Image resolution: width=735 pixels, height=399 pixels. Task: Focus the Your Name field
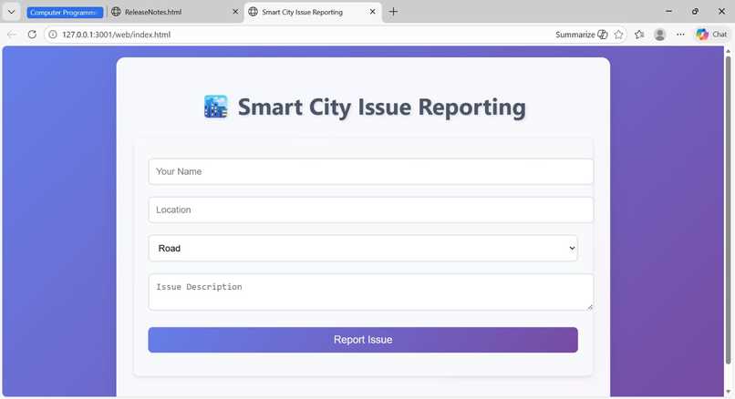pos(371,171)
